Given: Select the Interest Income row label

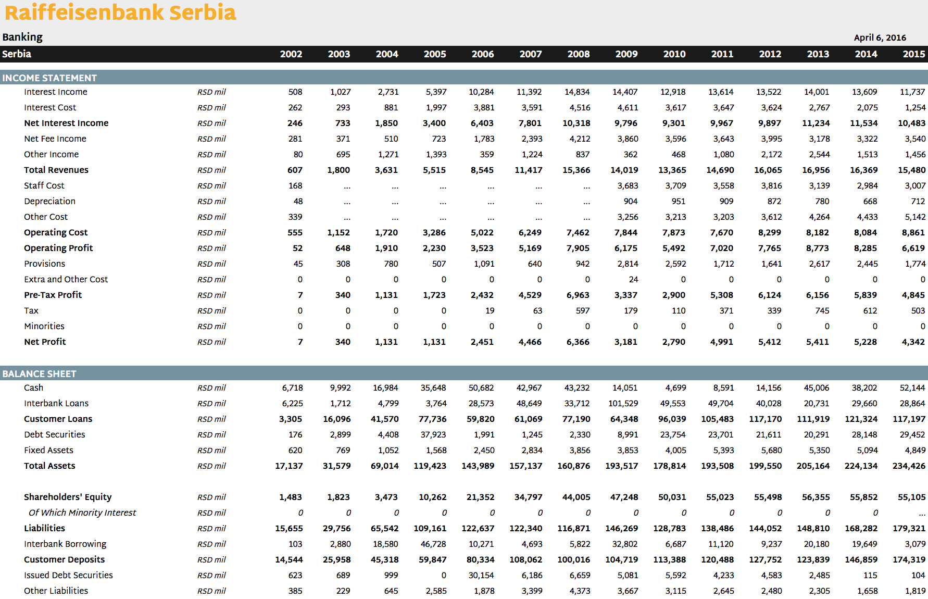Looking at the screenshot, I should pos(56,92).
